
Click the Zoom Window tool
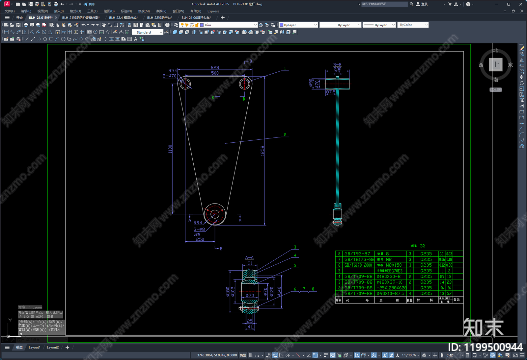(x=116, y=25)
